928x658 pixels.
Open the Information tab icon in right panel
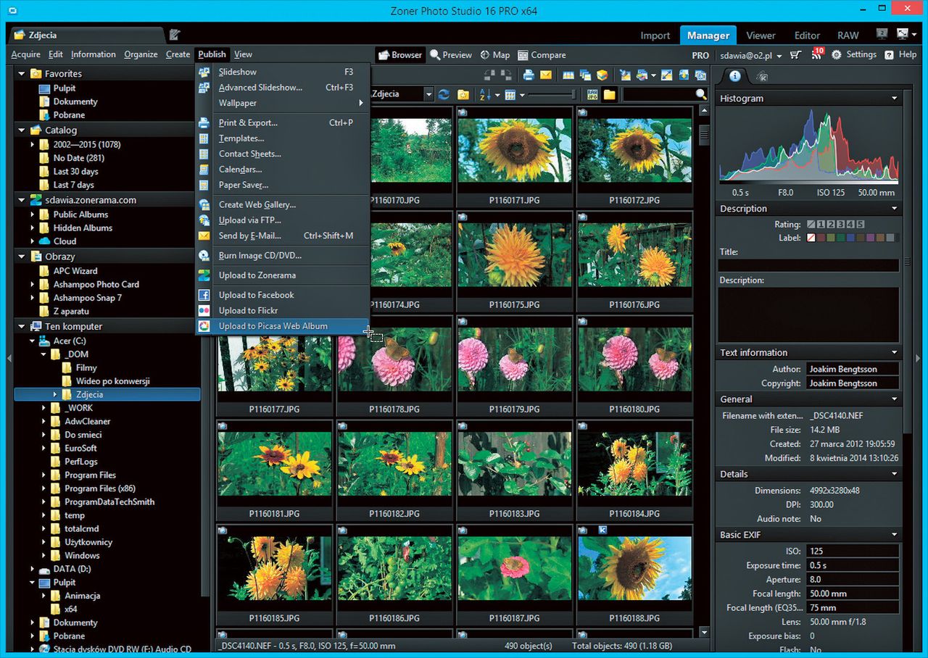tap(735, 75)
